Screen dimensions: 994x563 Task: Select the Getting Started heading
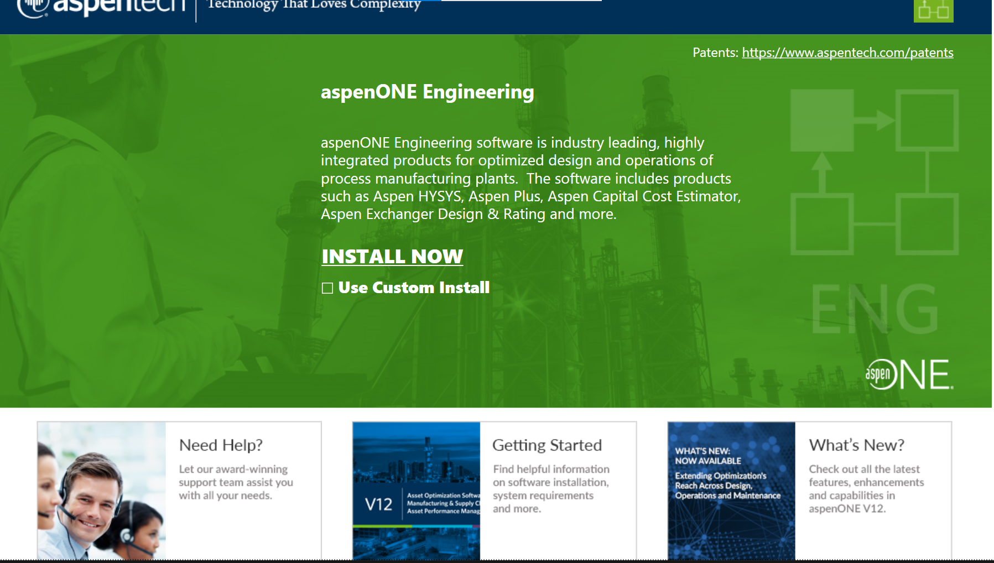(547, 445)
